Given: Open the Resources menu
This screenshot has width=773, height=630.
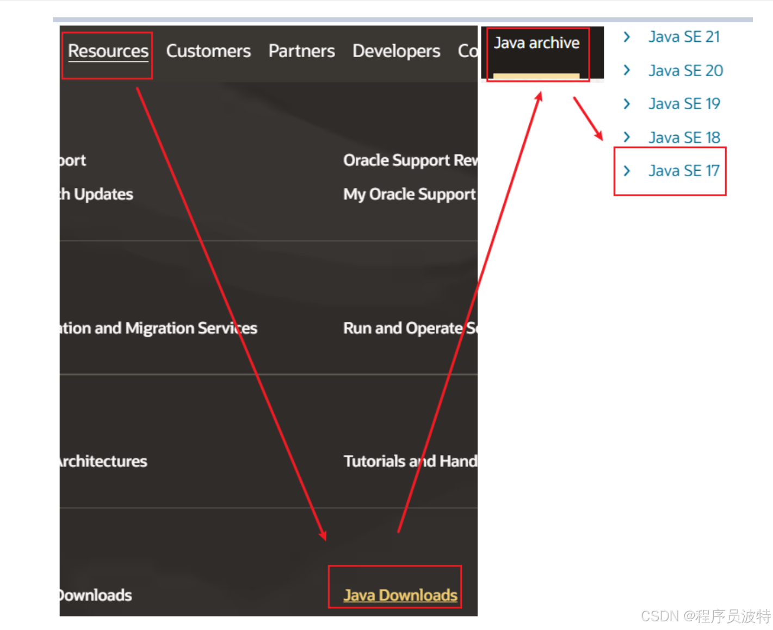Looking at the screenshot, I should [x=108, y=51].
